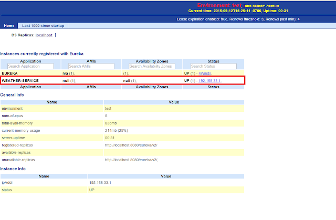Click the num-of-cpus row name
The width and height of the screenshot is (336, 220).
pos(12,116)
